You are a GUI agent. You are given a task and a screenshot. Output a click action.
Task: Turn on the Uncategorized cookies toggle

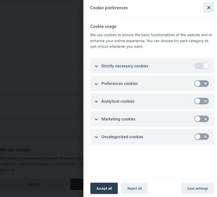coord(202,137)
